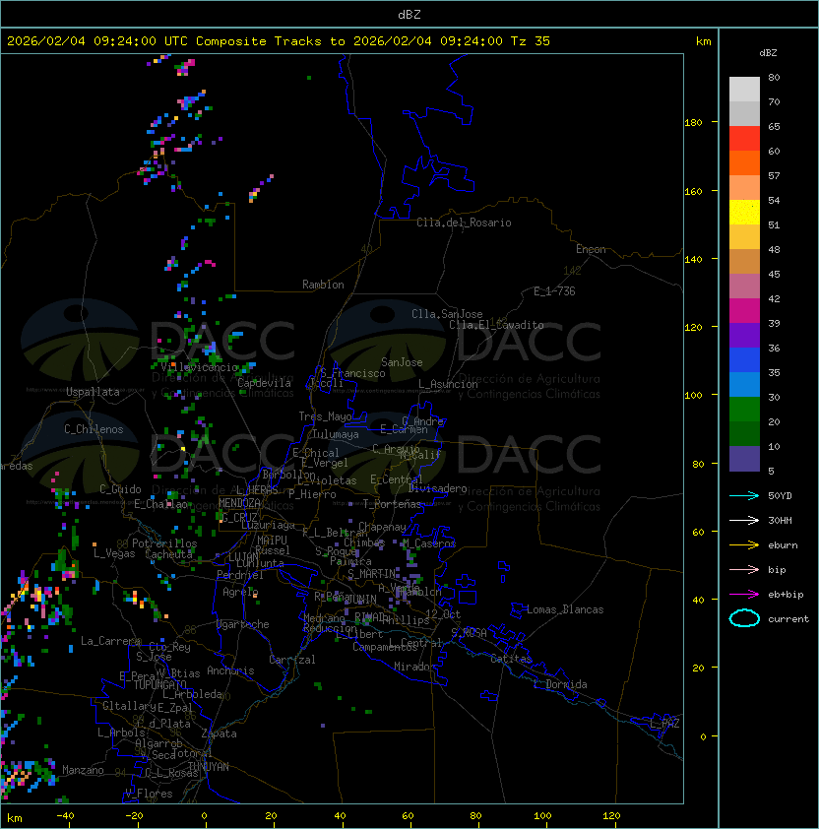This screenshot has width=819, height=829.
Task: Pick the magenta swatch in dBZ scale
Action: click(x=744, y=310)
